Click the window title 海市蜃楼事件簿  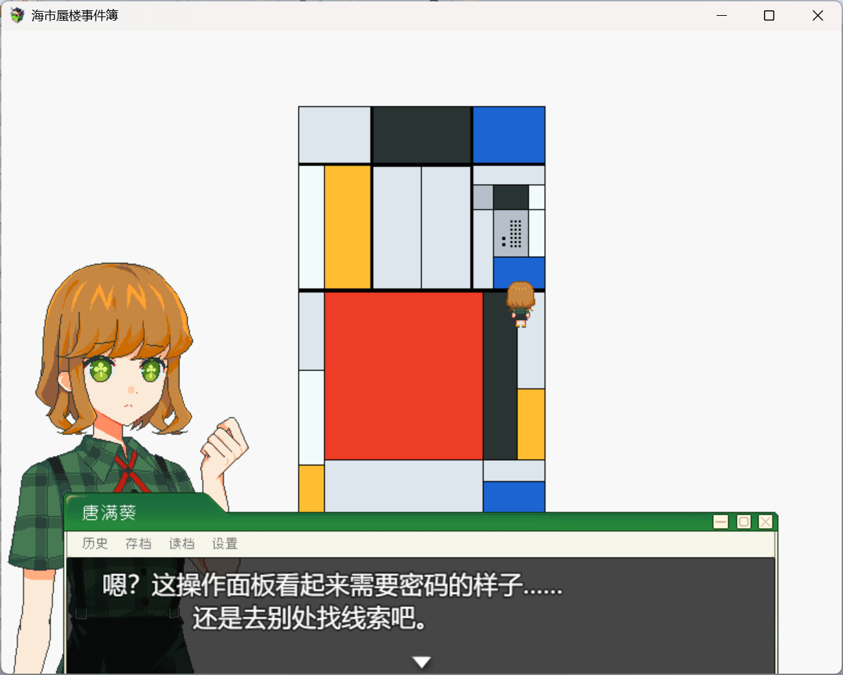click(x=75, y=15)
